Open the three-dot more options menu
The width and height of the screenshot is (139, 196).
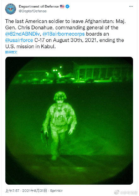click(x=131, y=6)
